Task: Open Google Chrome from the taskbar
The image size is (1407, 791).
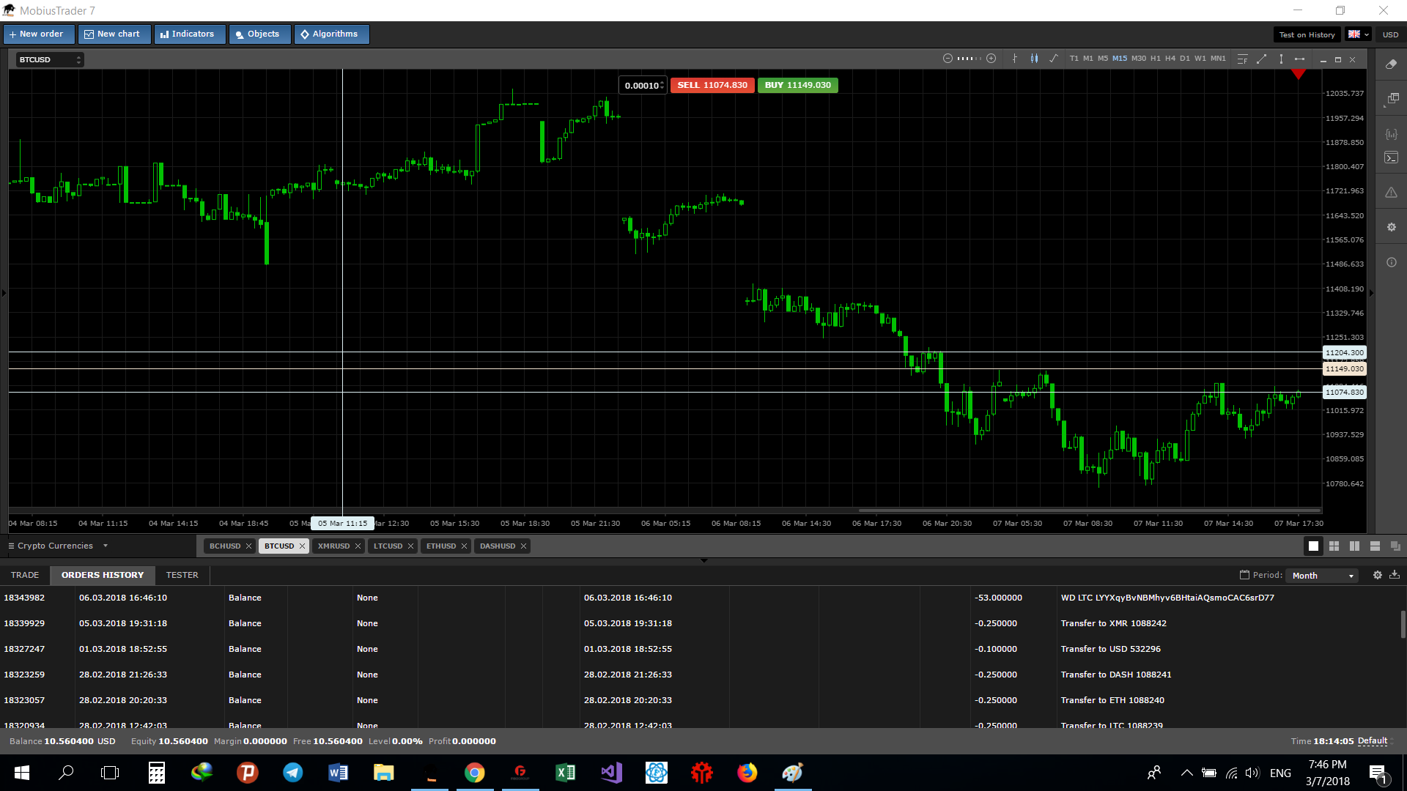Action: pyautogui.click(x=474, y=773)
